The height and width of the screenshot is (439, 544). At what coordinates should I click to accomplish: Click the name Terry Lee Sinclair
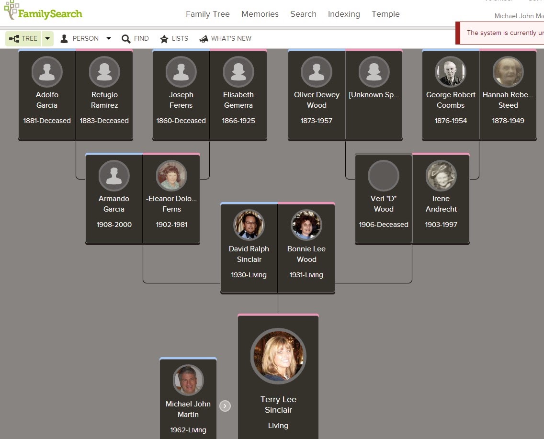(x=278, y=405)
